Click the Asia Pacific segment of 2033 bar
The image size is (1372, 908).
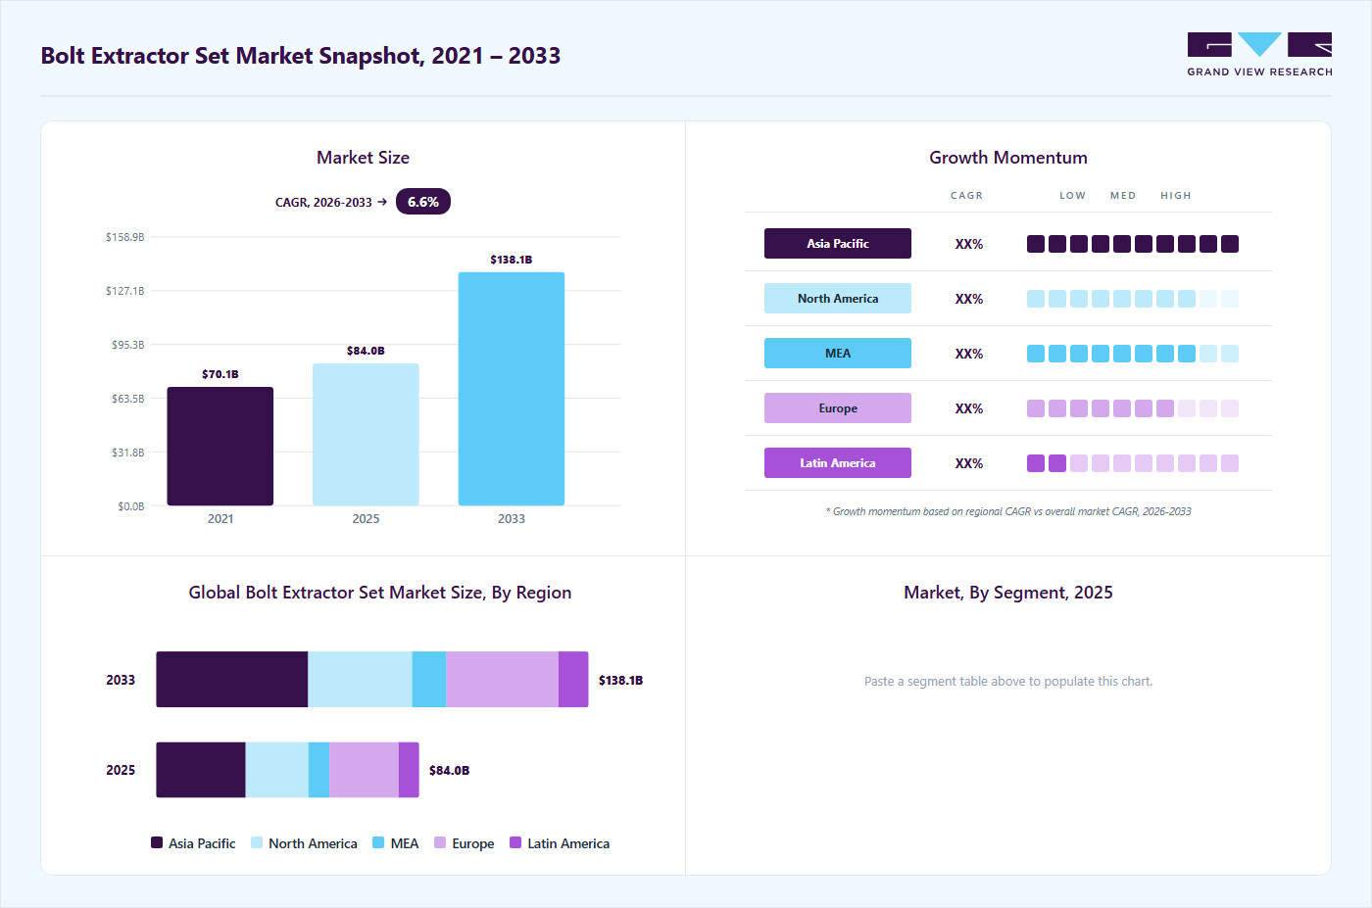(232, 680)
